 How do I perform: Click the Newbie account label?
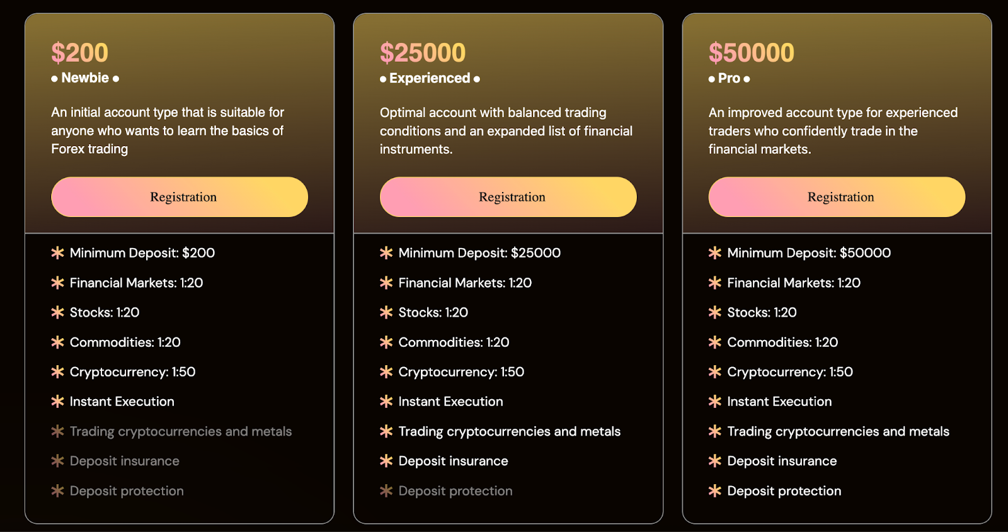[85, 78]
